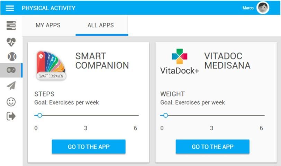Click the VitaDock+ app logo
Image resolution: width=281 pixels, height=166 pixels.
click(x=180, y=62)
